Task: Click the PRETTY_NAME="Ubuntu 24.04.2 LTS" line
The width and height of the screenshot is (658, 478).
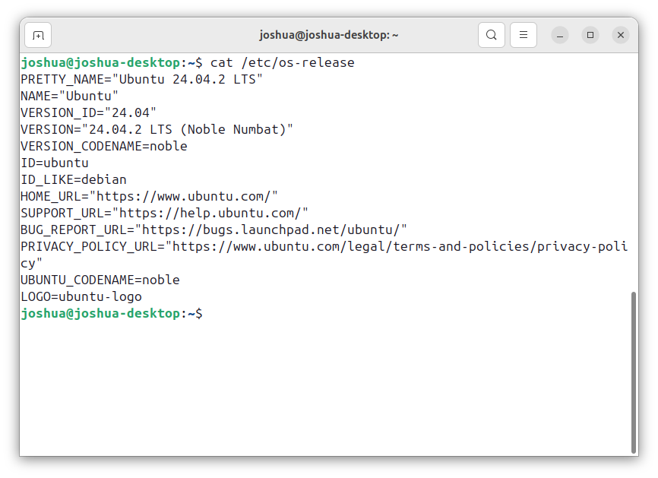Action: [x=142, y=79]
